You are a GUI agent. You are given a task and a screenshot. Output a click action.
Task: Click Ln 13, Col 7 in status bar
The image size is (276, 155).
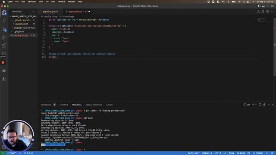coord(194,153)
